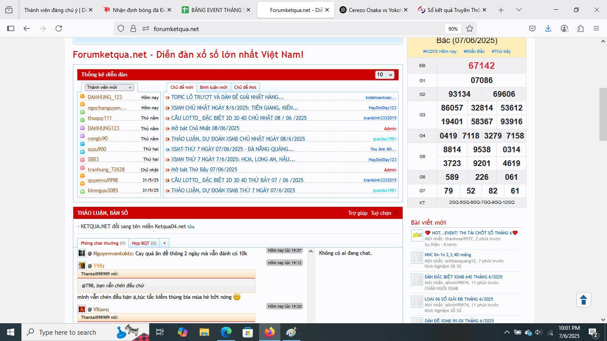Click the "Trợ giúp" help link
Image resolution: width=607 pixels, height=341 pixels.
click(x=357, y=213)
